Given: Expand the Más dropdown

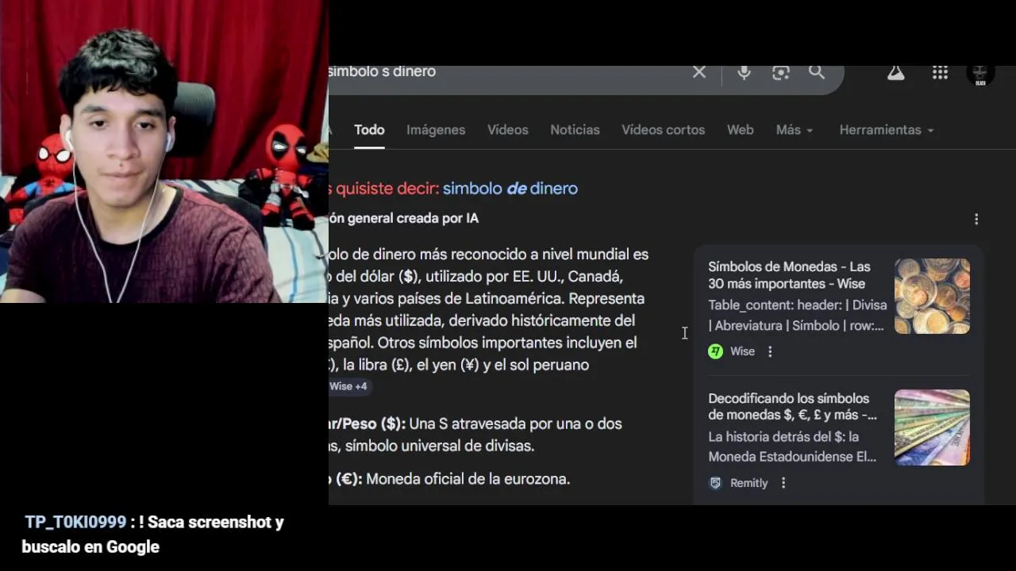Looking at the screenshot, I should click(795, 130).
